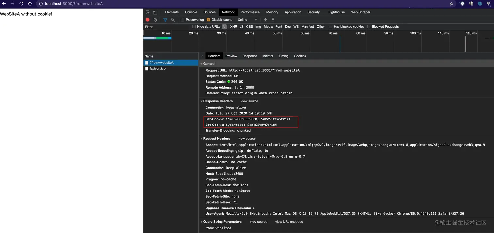Open the Web Scraper panel
This screenshot has width=494, height=233.
[x=361, y=12]
